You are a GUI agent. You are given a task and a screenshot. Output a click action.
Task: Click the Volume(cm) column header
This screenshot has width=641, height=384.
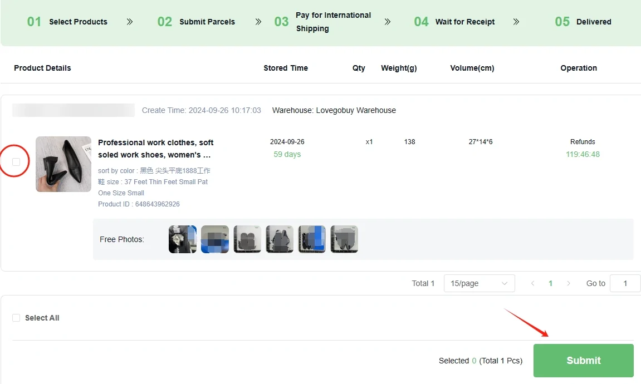click(472, 68)
